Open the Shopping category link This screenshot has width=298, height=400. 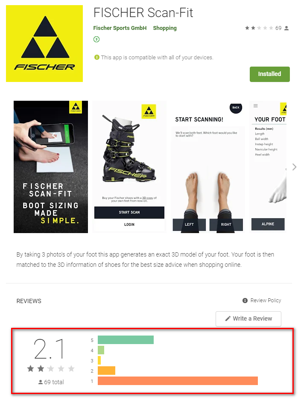pos(165,28)
